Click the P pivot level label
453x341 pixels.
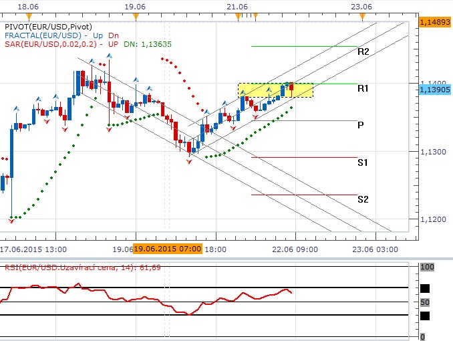click(361, 125)
